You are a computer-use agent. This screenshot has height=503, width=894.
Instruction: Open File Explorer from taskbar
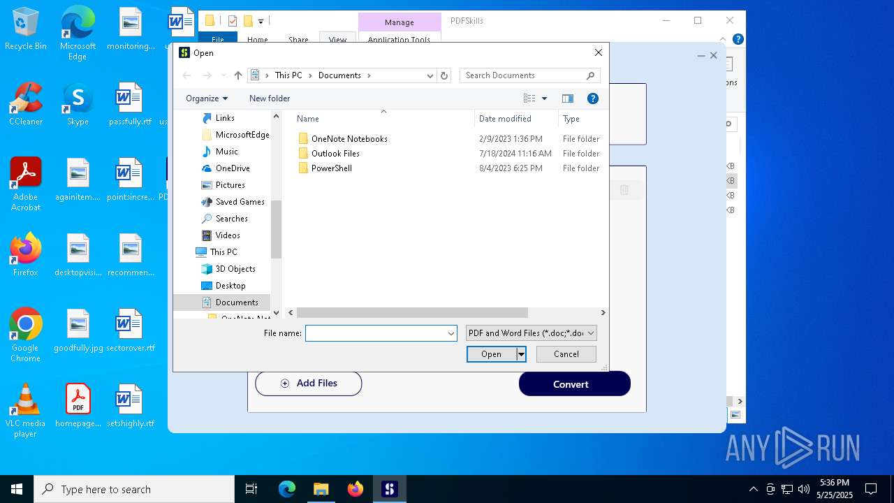tap(321, 489)
